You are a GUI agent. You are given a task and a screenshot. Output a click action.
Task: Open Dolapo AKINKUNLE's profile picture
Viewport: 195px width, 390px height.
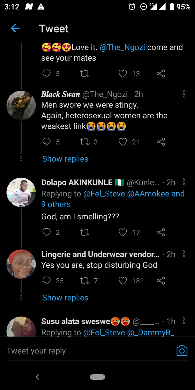(x=21, y=192)
